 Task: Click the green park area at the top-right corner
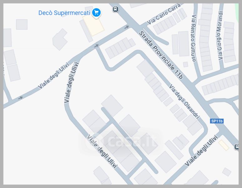coord(236,12)
